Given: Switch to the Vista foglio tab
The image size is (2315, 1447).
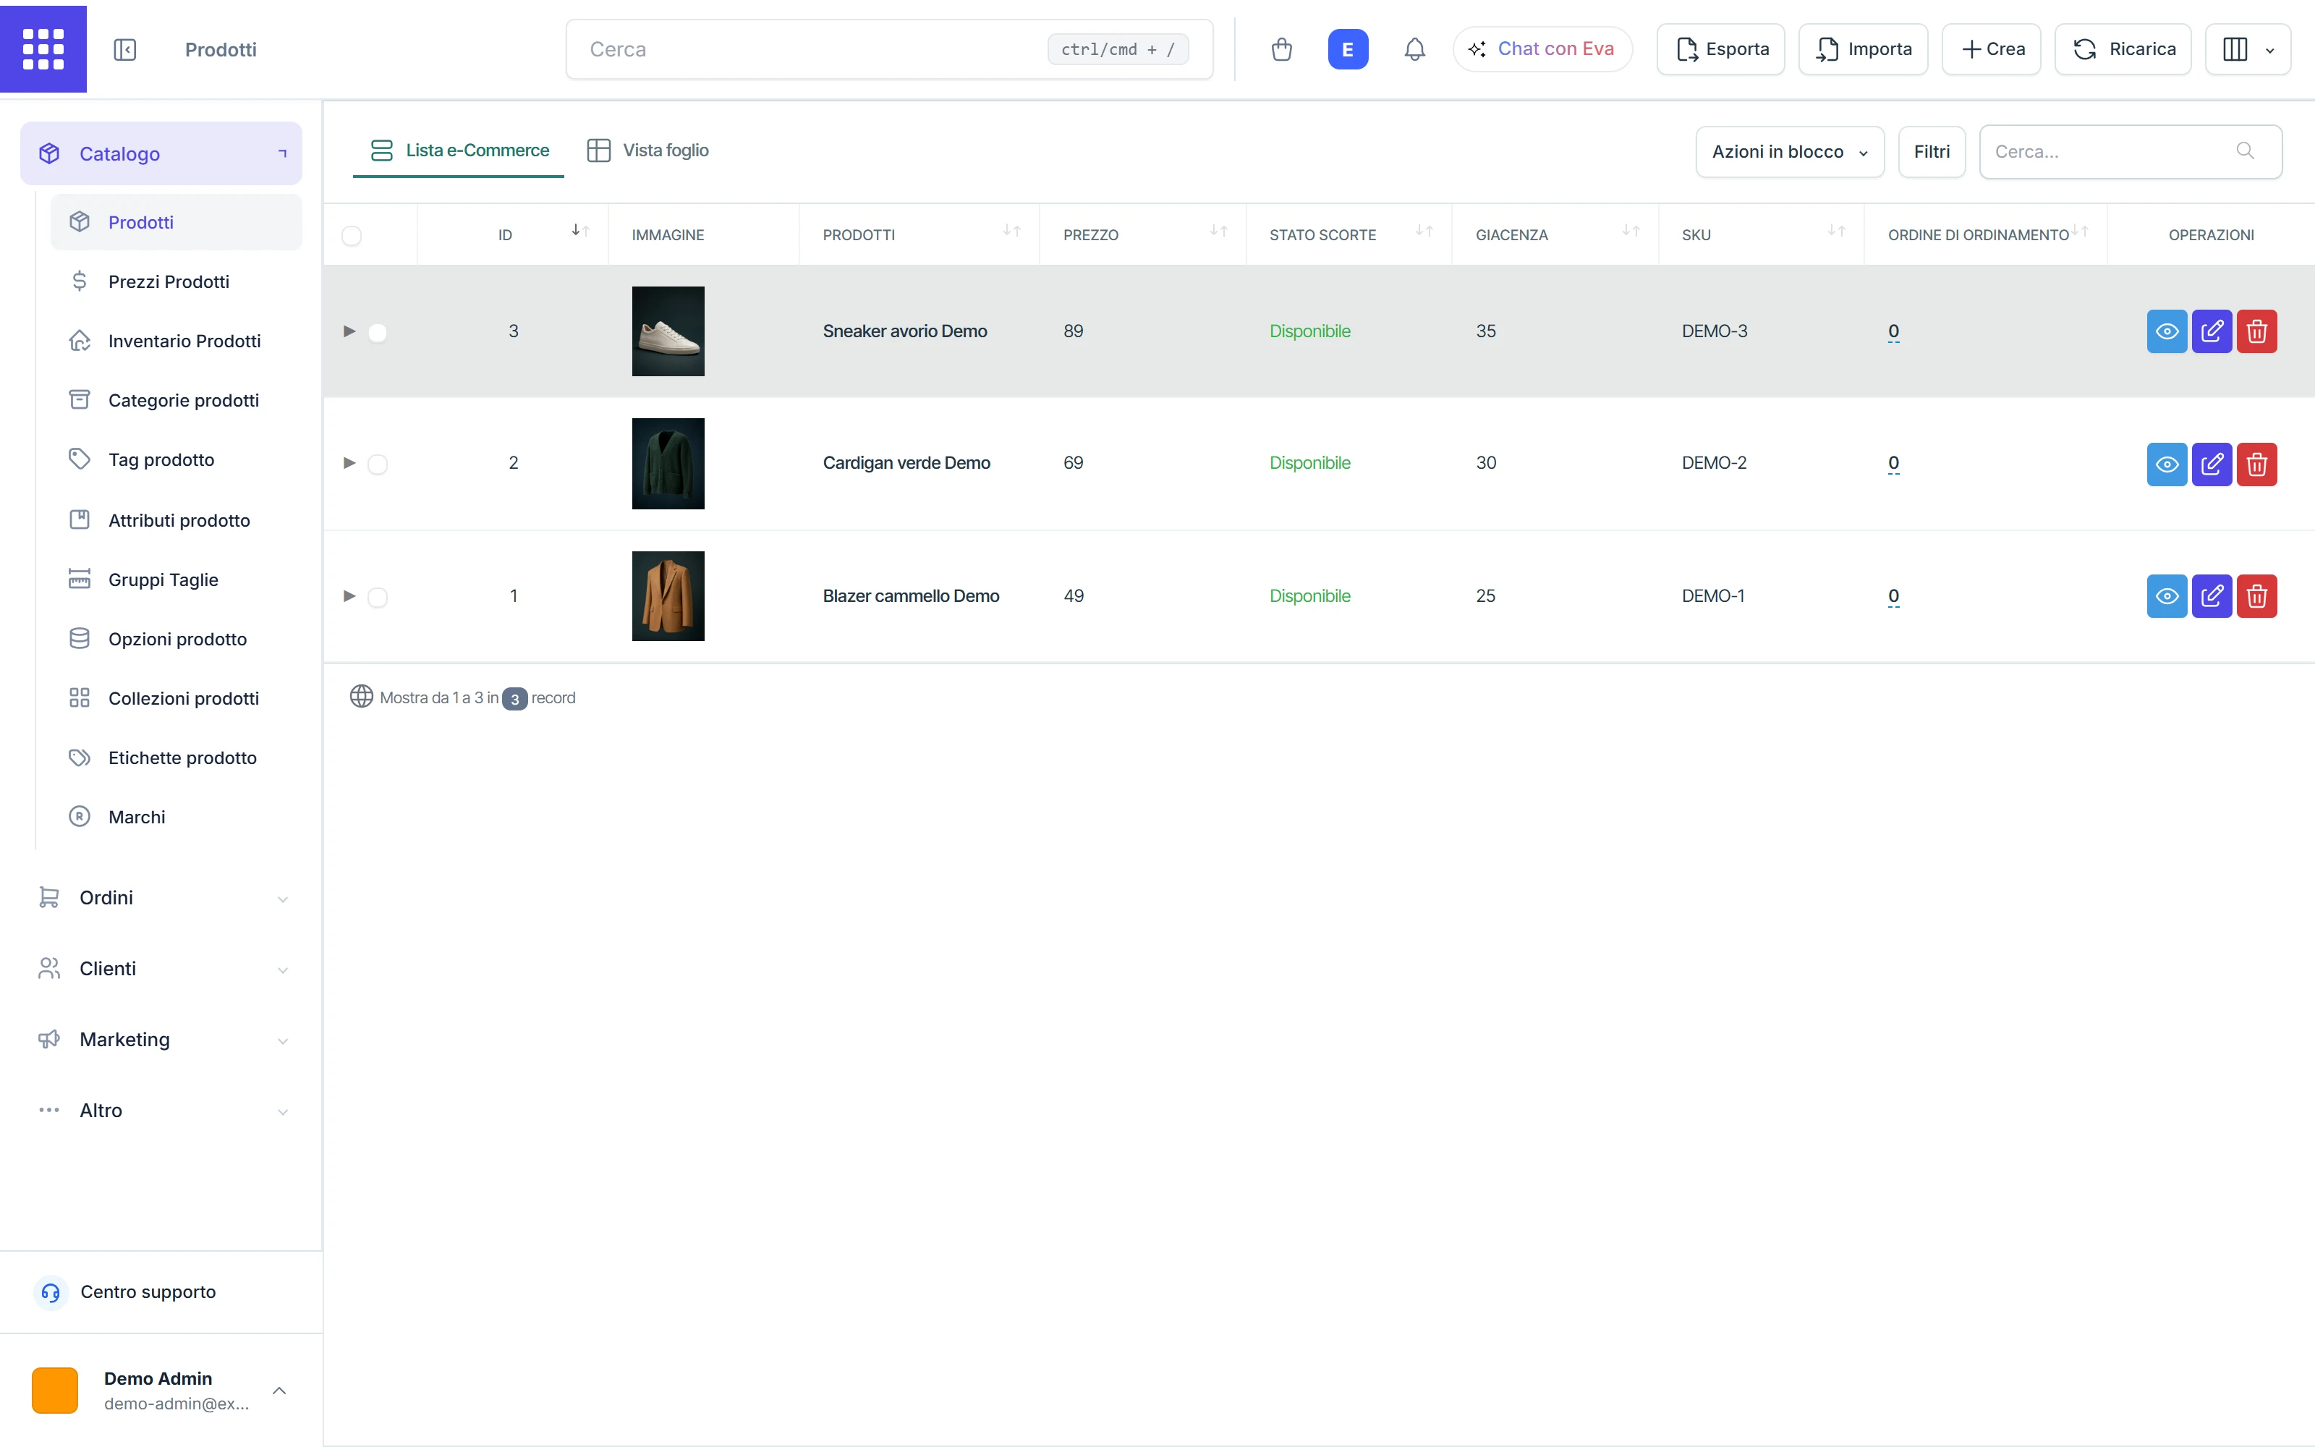Looking at the screenshot, I should 647,150.
